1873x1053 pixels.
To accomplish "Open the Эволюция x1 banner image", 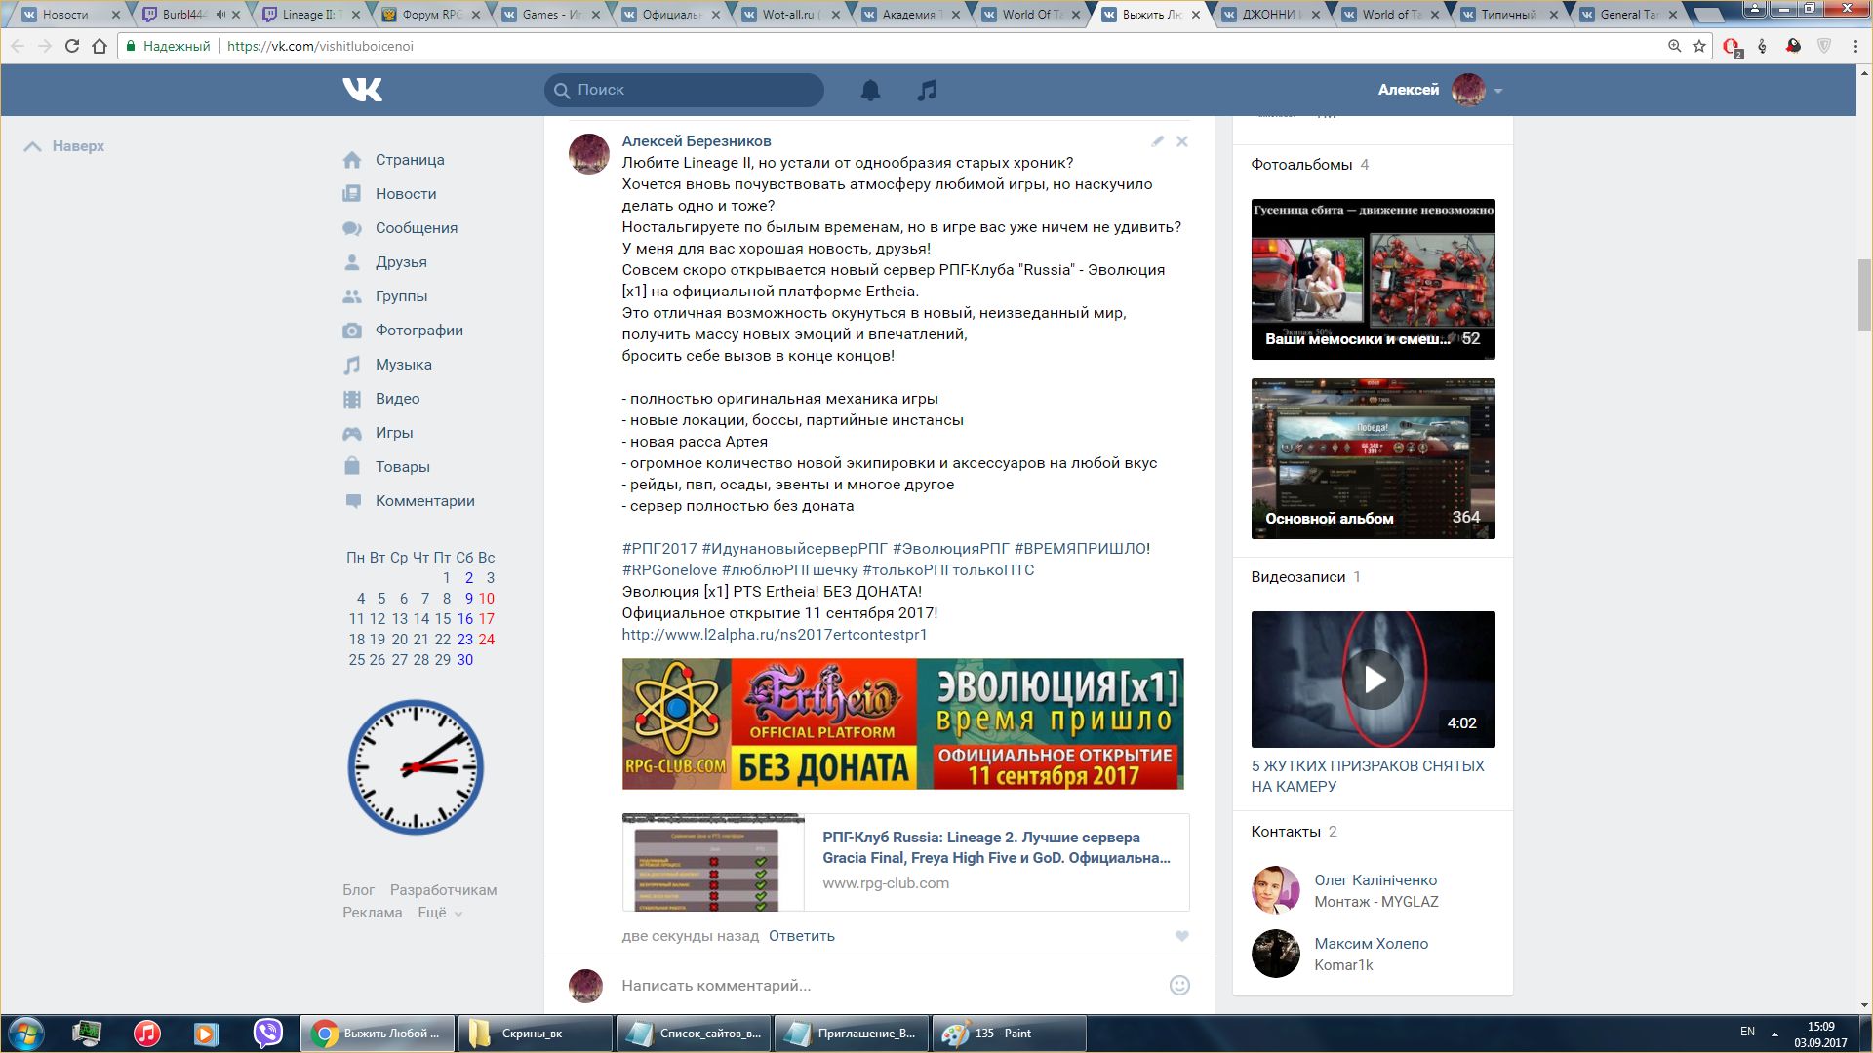I will tap(902, 723).
